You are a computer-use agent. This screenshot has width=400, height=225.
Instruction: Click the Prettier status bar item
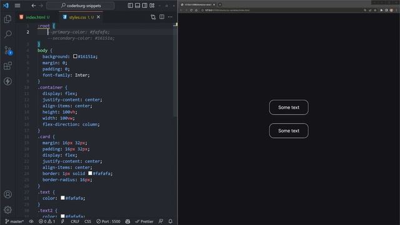pos(144,221)
